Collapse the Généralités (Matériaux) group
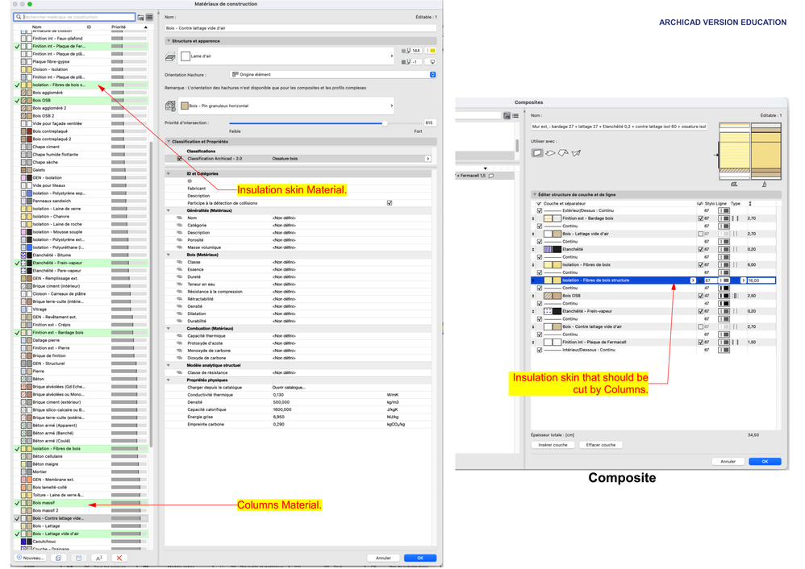Screen dimensions: 805x569 (x=169, y=210)
